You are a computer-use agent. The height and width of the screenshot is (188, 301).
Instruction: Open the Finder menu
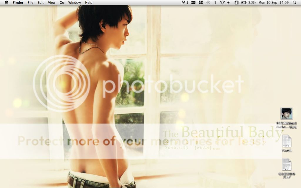[18, 3]
